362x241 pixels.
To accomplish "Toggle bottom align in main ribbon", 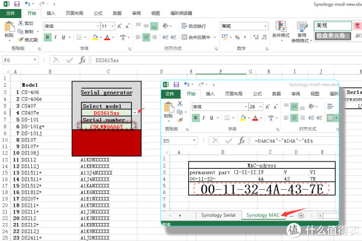I will pos(154,26).
